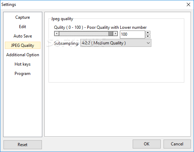194x152 pixels.
Task: Open the Auto Save settings section
Action: [x=23, y=36]
